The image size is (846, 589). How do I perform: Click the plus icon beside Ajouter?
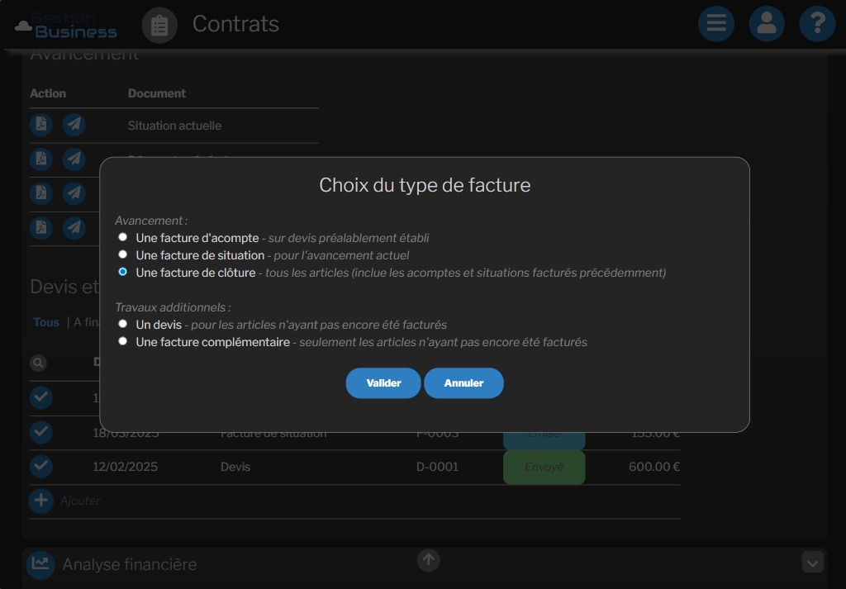[41, 501]
